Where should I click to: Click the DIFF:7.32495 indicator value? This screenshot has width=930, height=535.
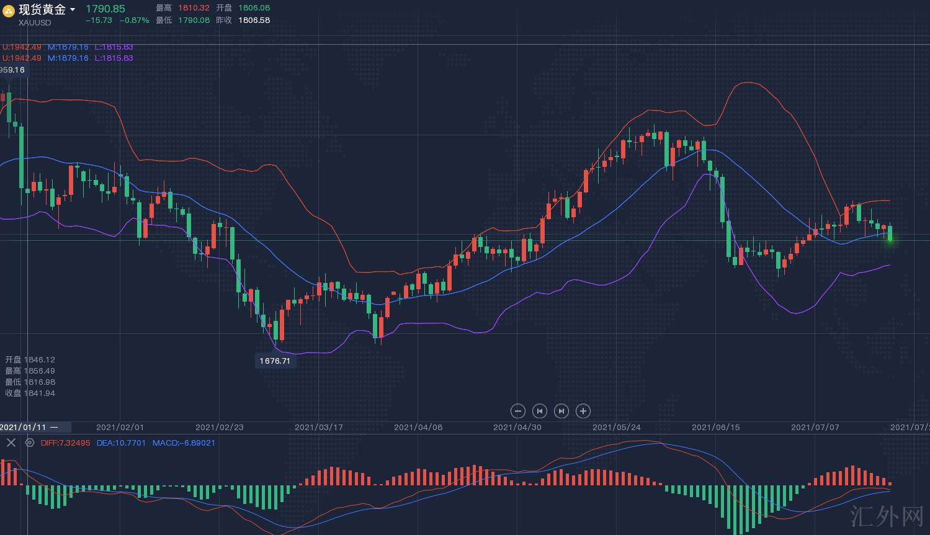(65, 443)
